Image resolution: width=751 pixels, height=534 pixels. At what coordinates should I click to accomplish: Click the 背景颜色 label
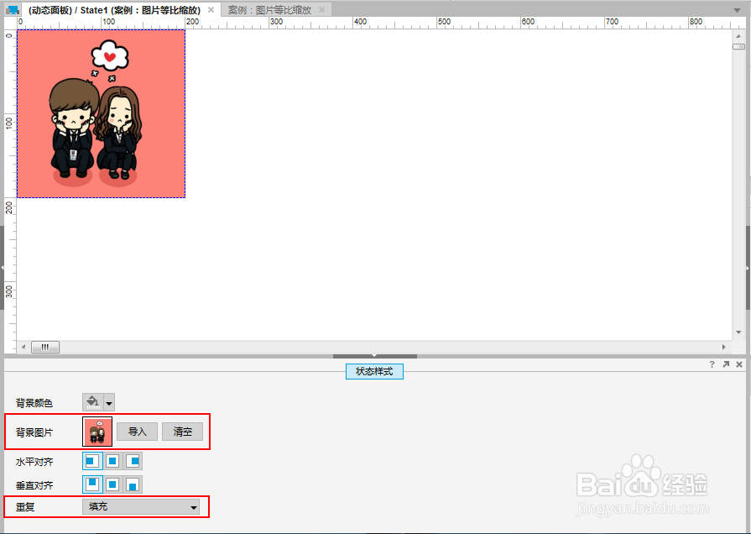click(x=34, y=403)
